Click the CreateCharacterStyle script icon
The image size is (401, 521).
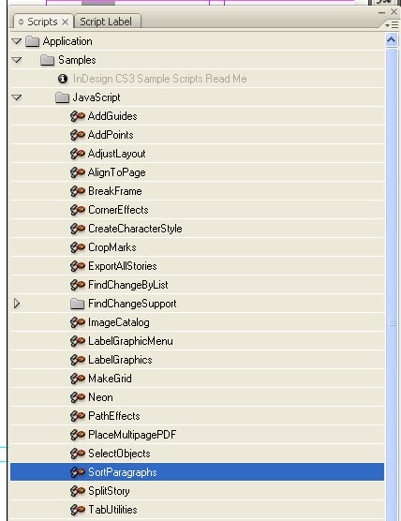click(x=78, y=229)
